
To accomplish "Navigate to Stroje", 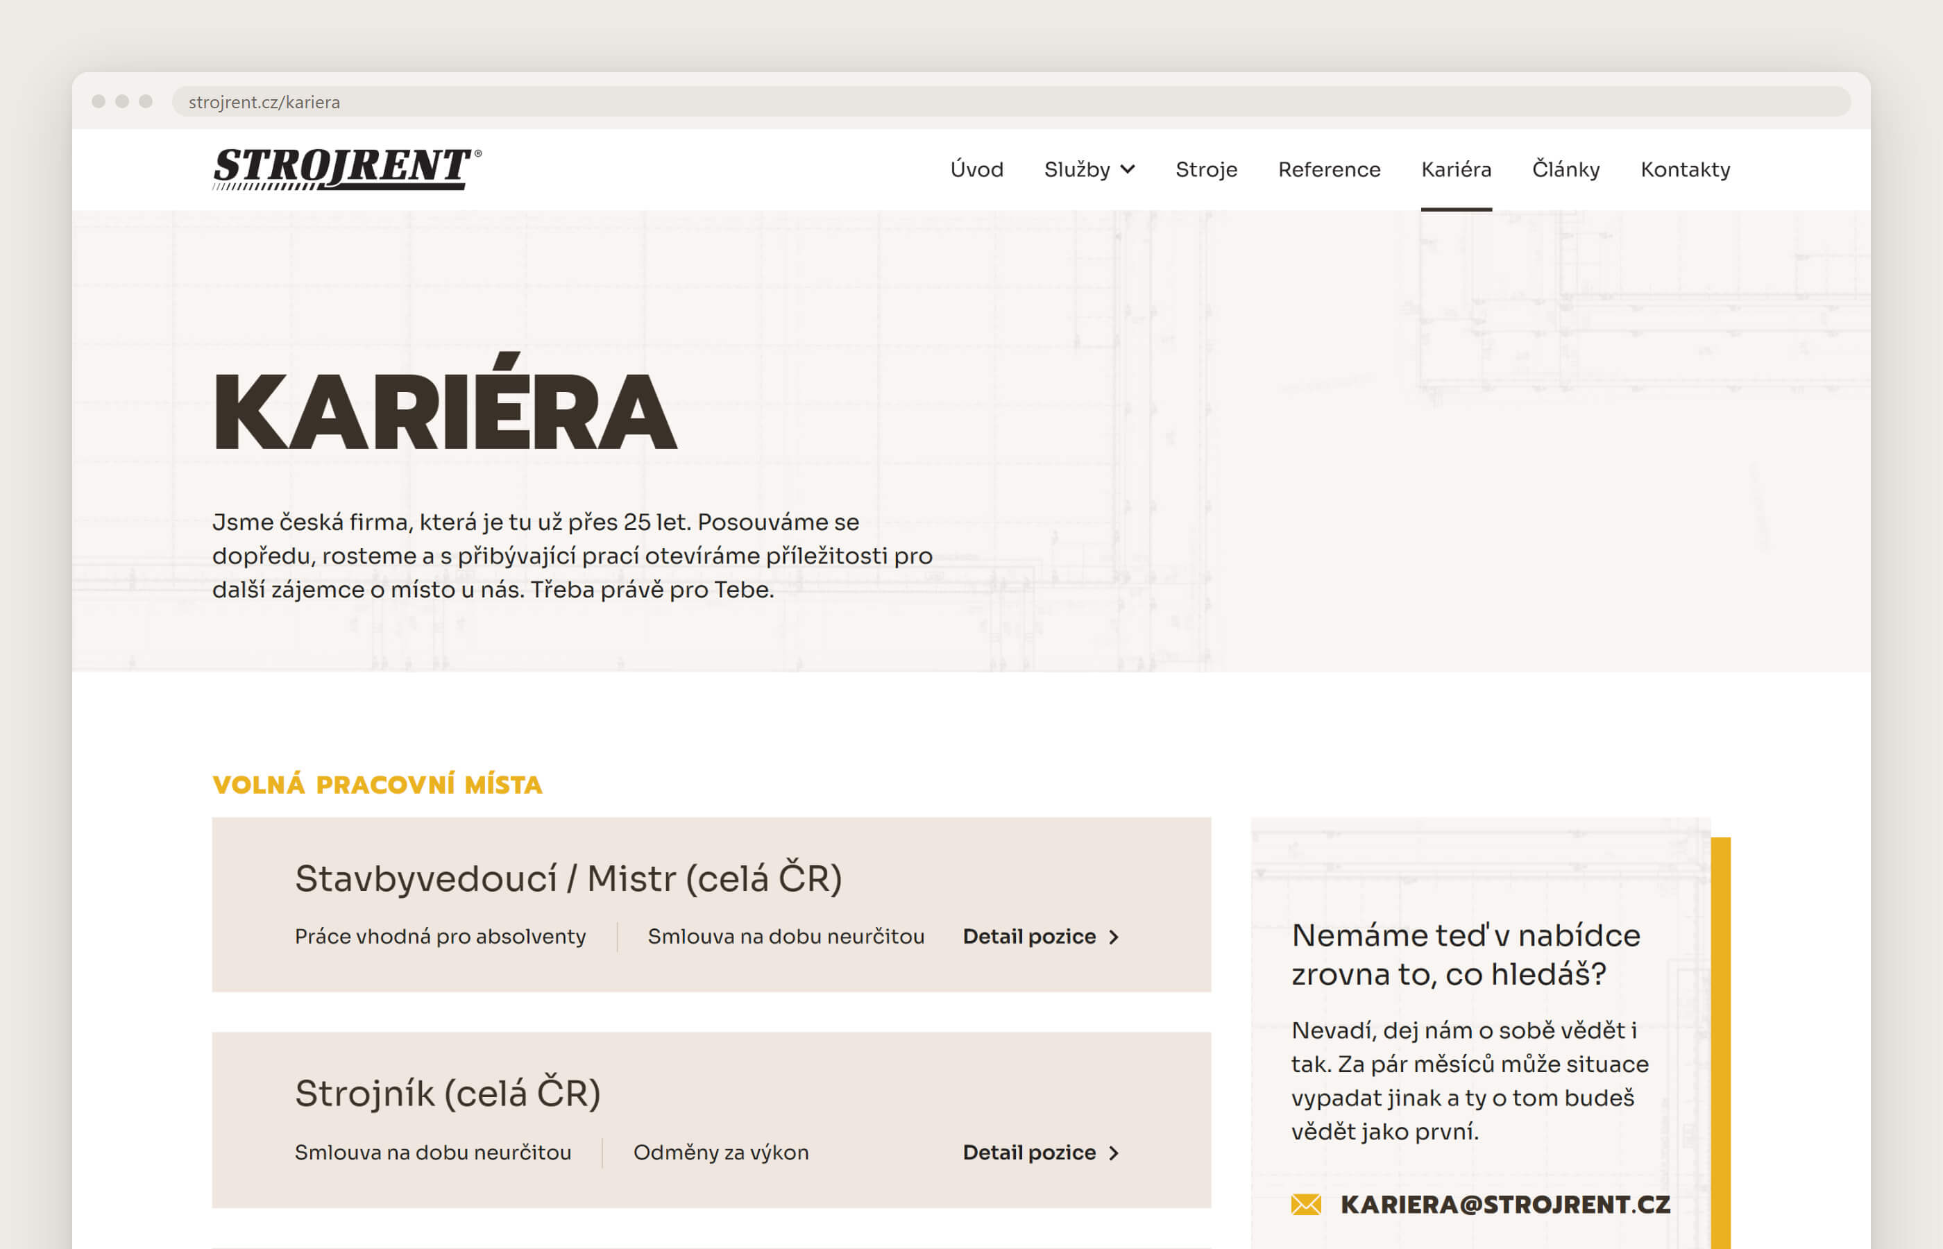I will pos(1206,169).
